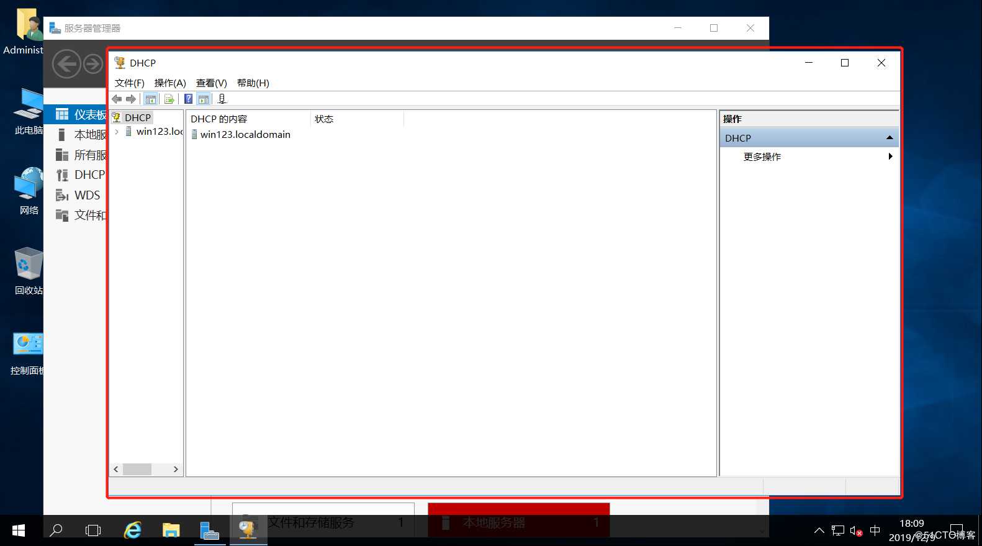This screenshot has height=546, width=982.
Task: Select the DHCP root node in tree
Action: pos(137,117)
